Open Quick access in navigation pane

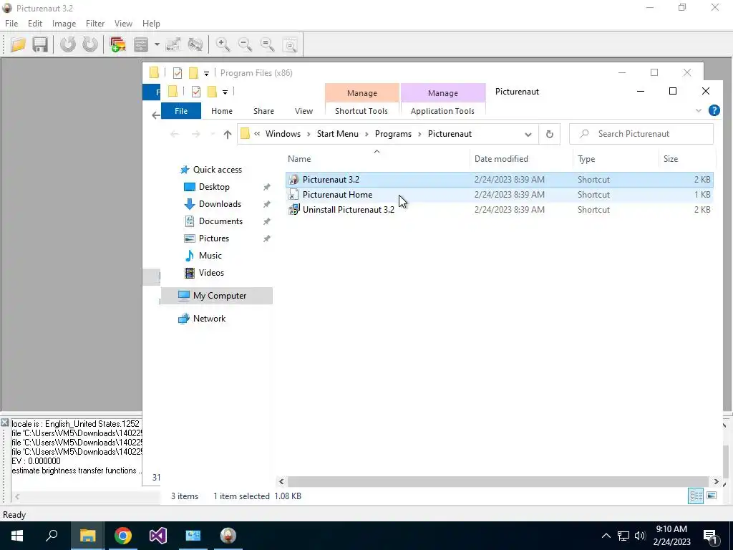[217, 170]
